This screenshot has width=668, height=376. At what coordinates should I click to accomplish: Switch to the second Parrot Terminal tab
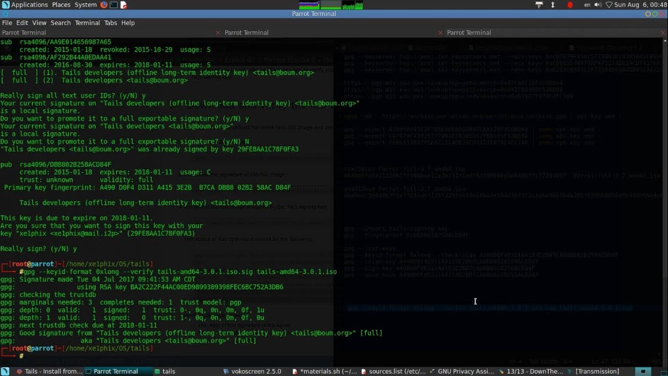click(x=334, y=32)
